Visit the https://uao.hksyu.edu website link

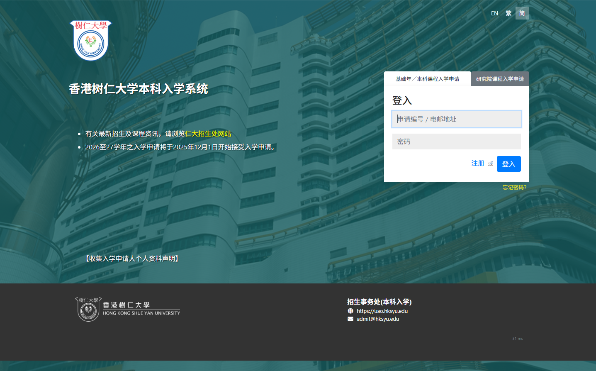click(382, 311)
